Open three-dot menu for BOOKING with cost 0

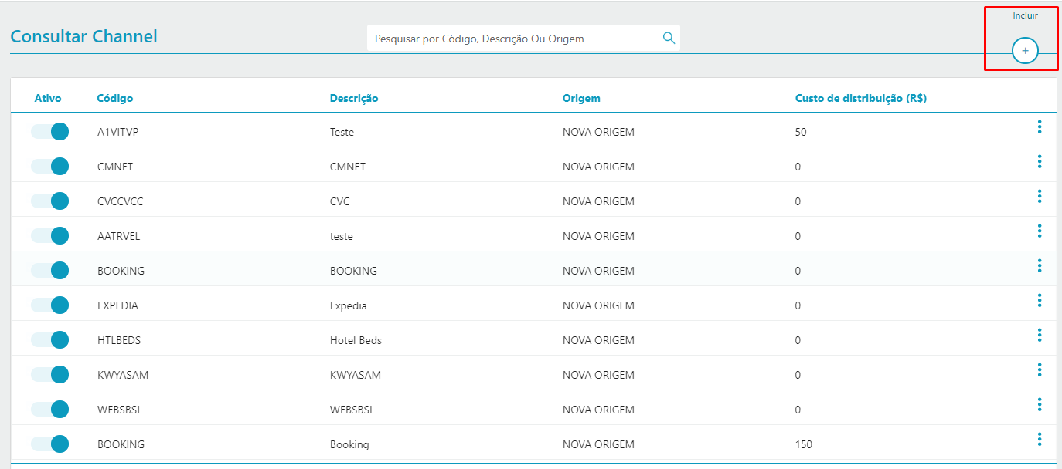[1040, 265]
